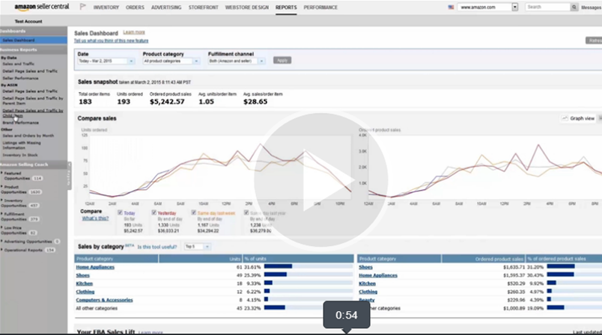Open the Performance menu
This screenshot has height=335, width=602.
point(320,7)
